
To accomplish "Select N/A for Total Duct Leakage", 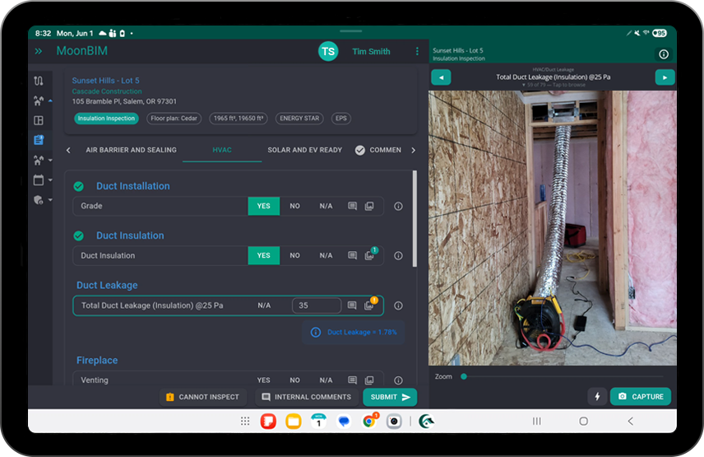I will [x=264, y=305].
